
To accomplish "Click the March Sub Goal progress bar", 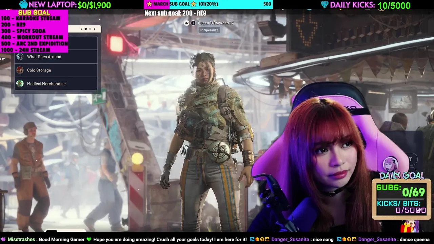I will [209, 4].
